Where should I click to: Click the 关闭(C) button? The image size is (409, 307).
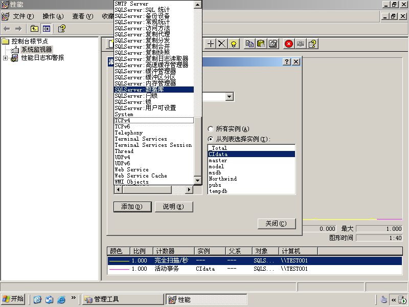tap(277, 224)
